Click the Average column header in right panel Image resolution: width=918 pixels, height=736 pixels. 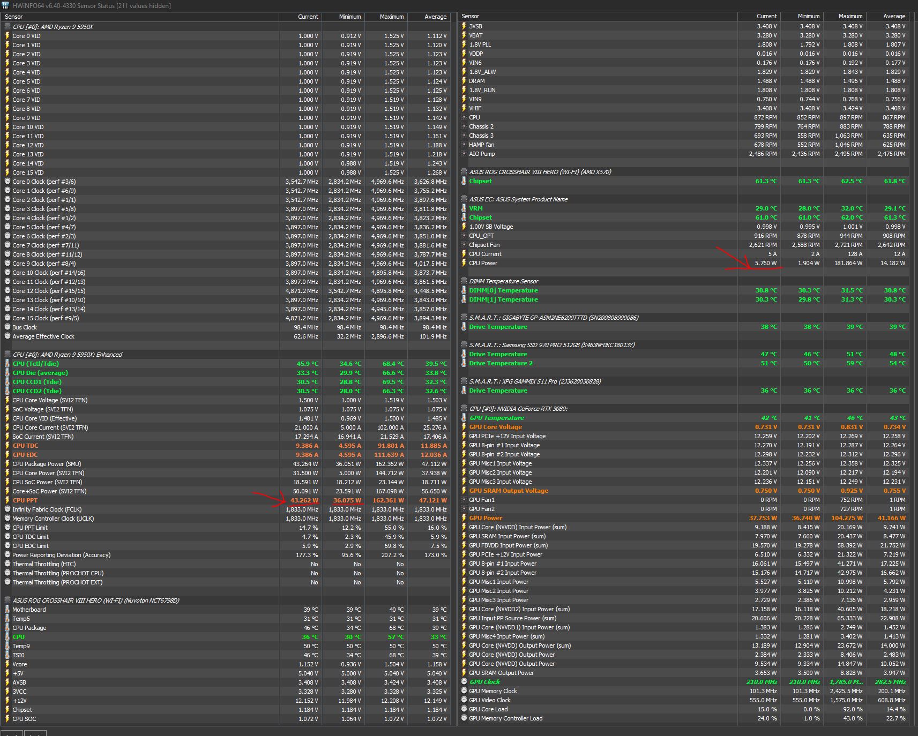[887, 16]
